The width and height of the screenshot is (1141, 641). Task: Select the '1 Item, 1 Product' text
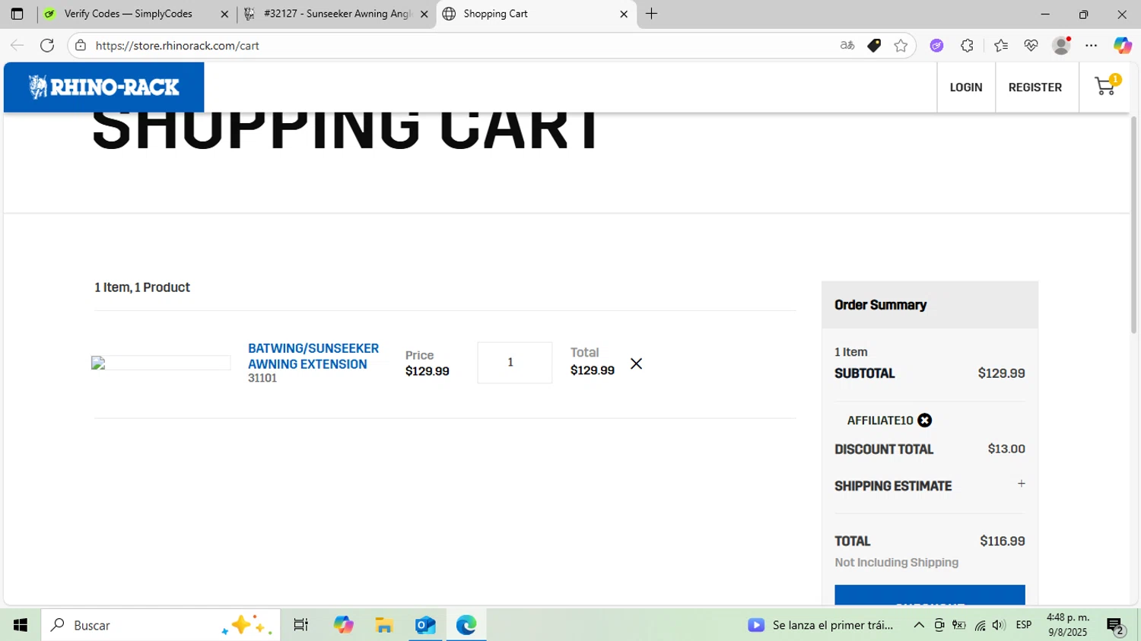(142, 287)
